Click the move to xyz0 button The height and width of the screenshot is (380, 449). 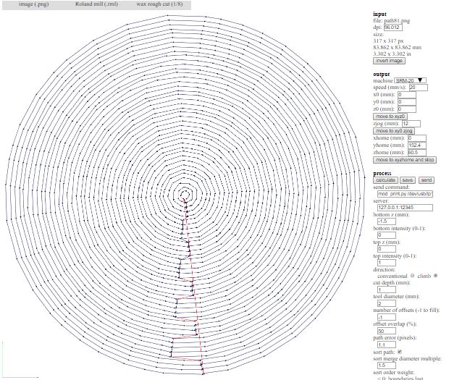390,117
